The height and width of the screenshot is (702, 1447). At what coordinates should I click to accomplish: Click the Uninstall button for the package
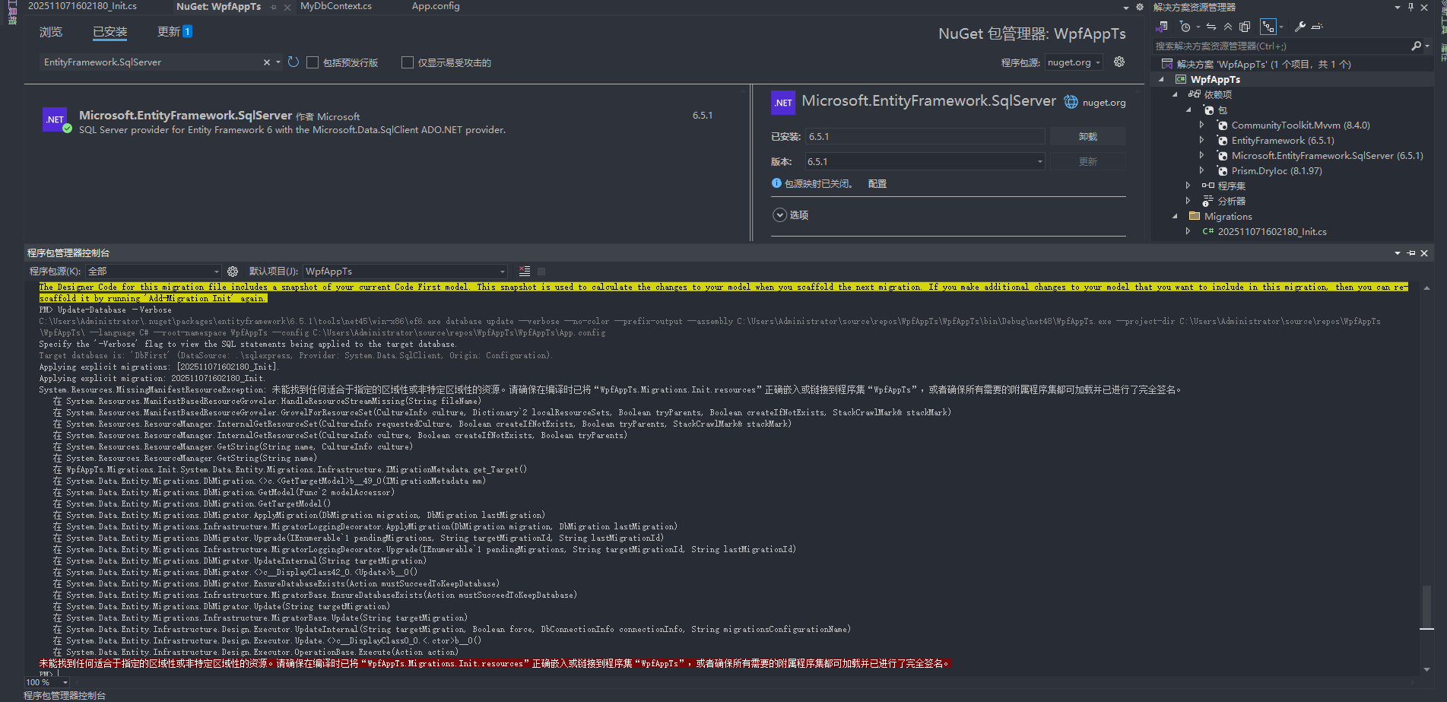[x=1087, y=137]
